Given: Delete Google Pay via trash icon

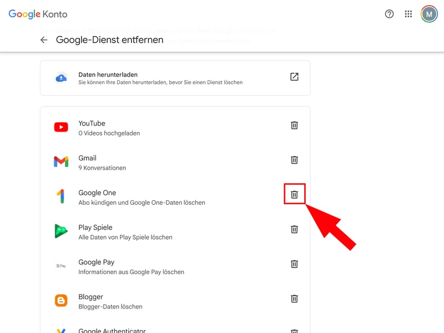Looking at the screenshot, I should click(x=294, y=264).
